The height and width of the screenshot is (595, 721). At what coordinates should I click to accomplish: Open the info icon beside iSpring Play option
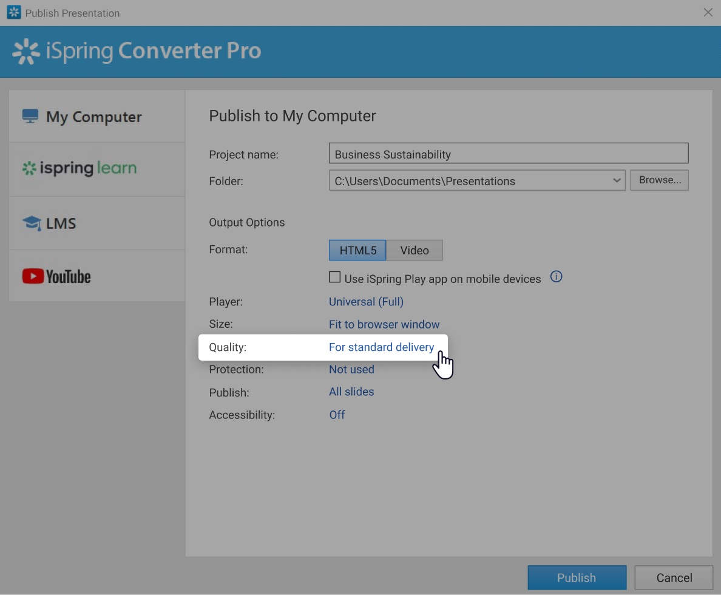557,277
